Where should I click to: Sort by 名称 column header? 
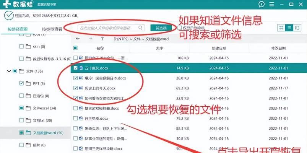coord(100,48)
